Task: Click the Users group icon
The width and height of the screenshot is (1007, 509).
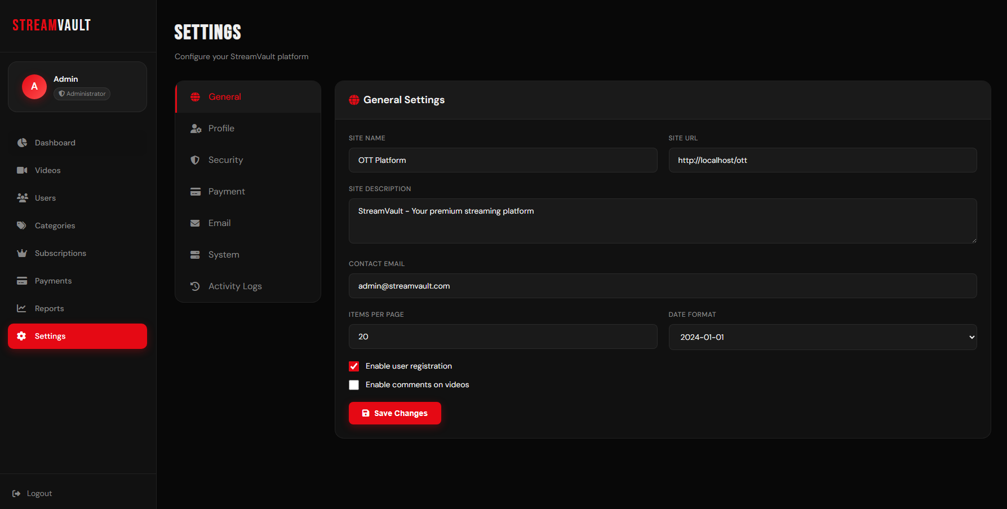Action: tap(22, 198)
